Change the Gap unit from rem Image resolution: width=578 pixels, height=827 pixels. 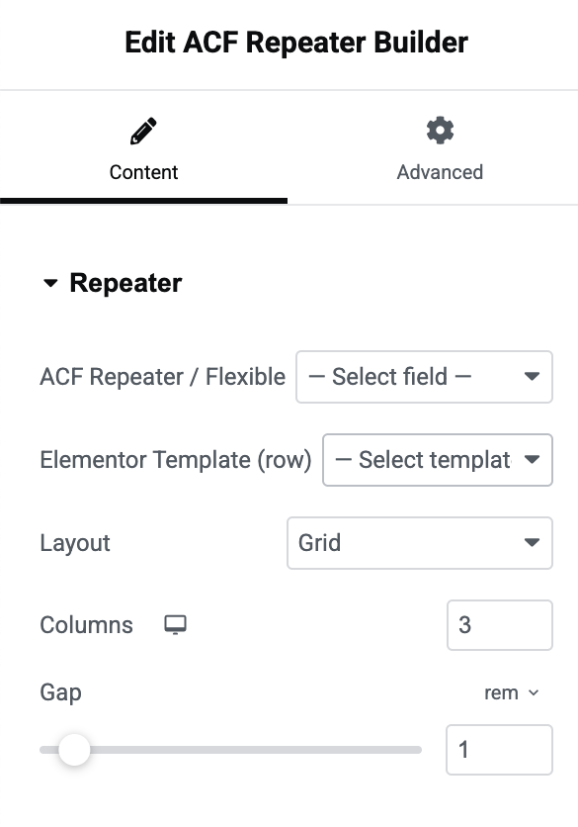(x=512, y=692)
